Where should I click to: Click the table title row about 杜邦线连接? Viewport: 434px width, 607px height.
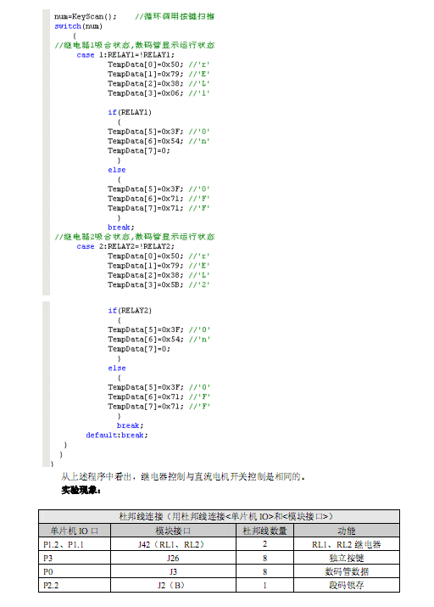coord(220,517)
